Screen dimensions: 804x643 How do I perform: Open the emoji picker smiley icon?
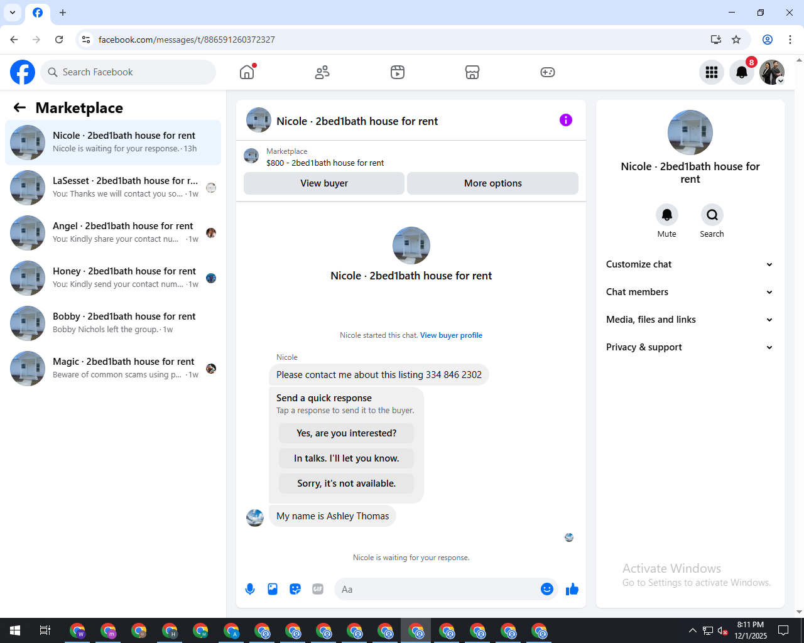coord(547,589)
